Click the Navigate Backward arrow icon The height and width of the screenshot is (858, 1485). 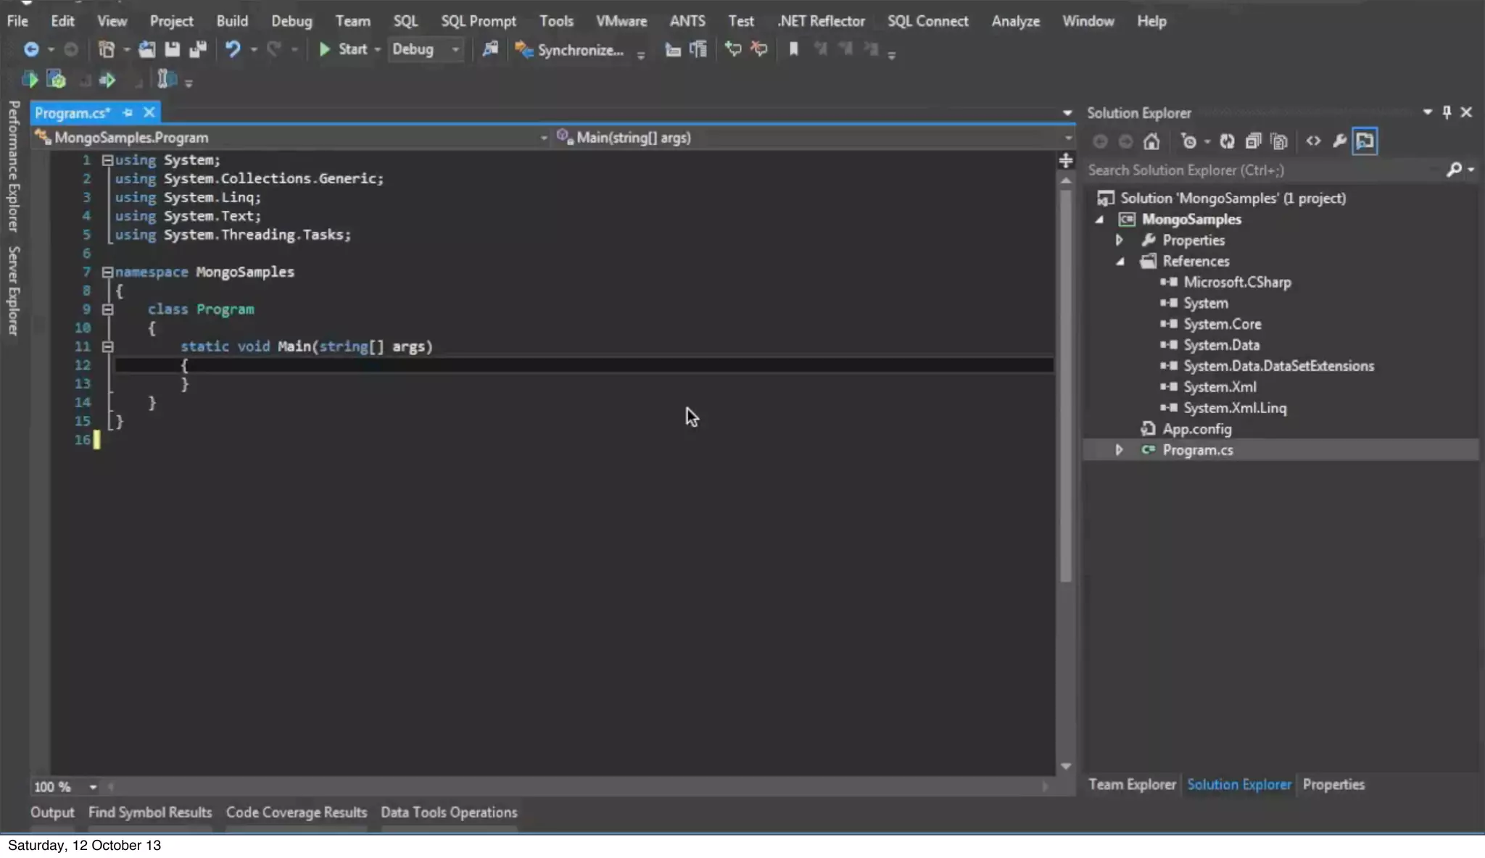31,49
